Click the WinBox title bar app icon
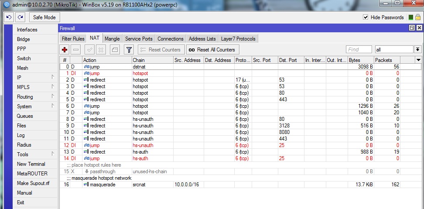This screenshot has height=209, width=424. [x=7, y=4]
